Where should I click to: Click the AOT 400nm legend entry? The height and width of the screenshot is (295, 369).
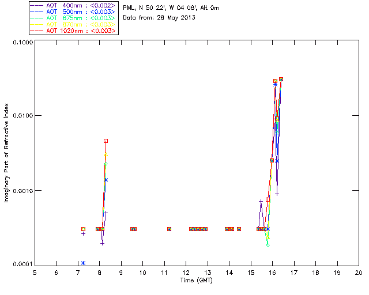[x=73, y=5]
